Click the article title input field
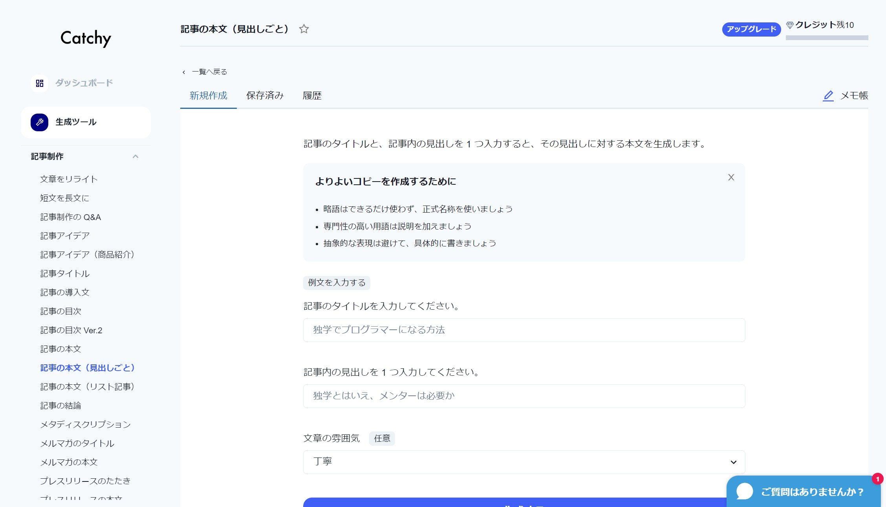Screen dimensions: 886x507 pos(524,330)
